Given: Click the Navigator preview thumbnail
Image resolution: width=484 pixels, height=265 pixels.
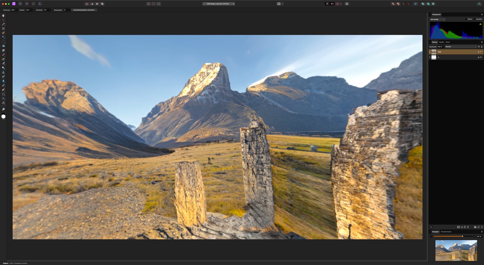Looking at the screenshot, I should click(456, 250).
